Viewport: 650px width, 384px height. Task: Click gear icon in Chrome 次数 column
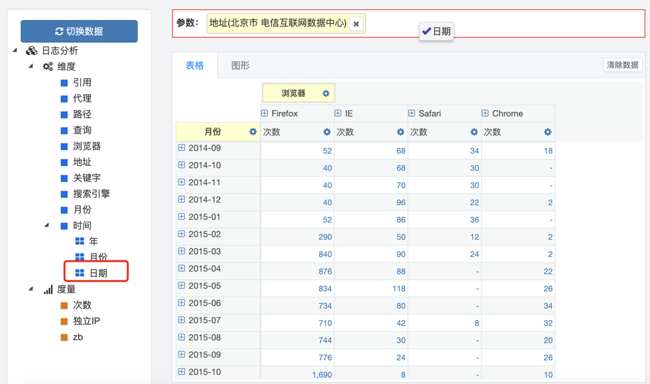tap(547, 132)
